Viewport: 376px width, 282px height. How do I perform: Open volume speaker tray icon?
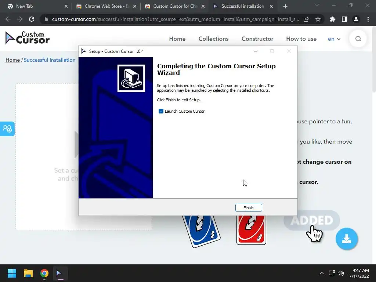tap(341, 273)
